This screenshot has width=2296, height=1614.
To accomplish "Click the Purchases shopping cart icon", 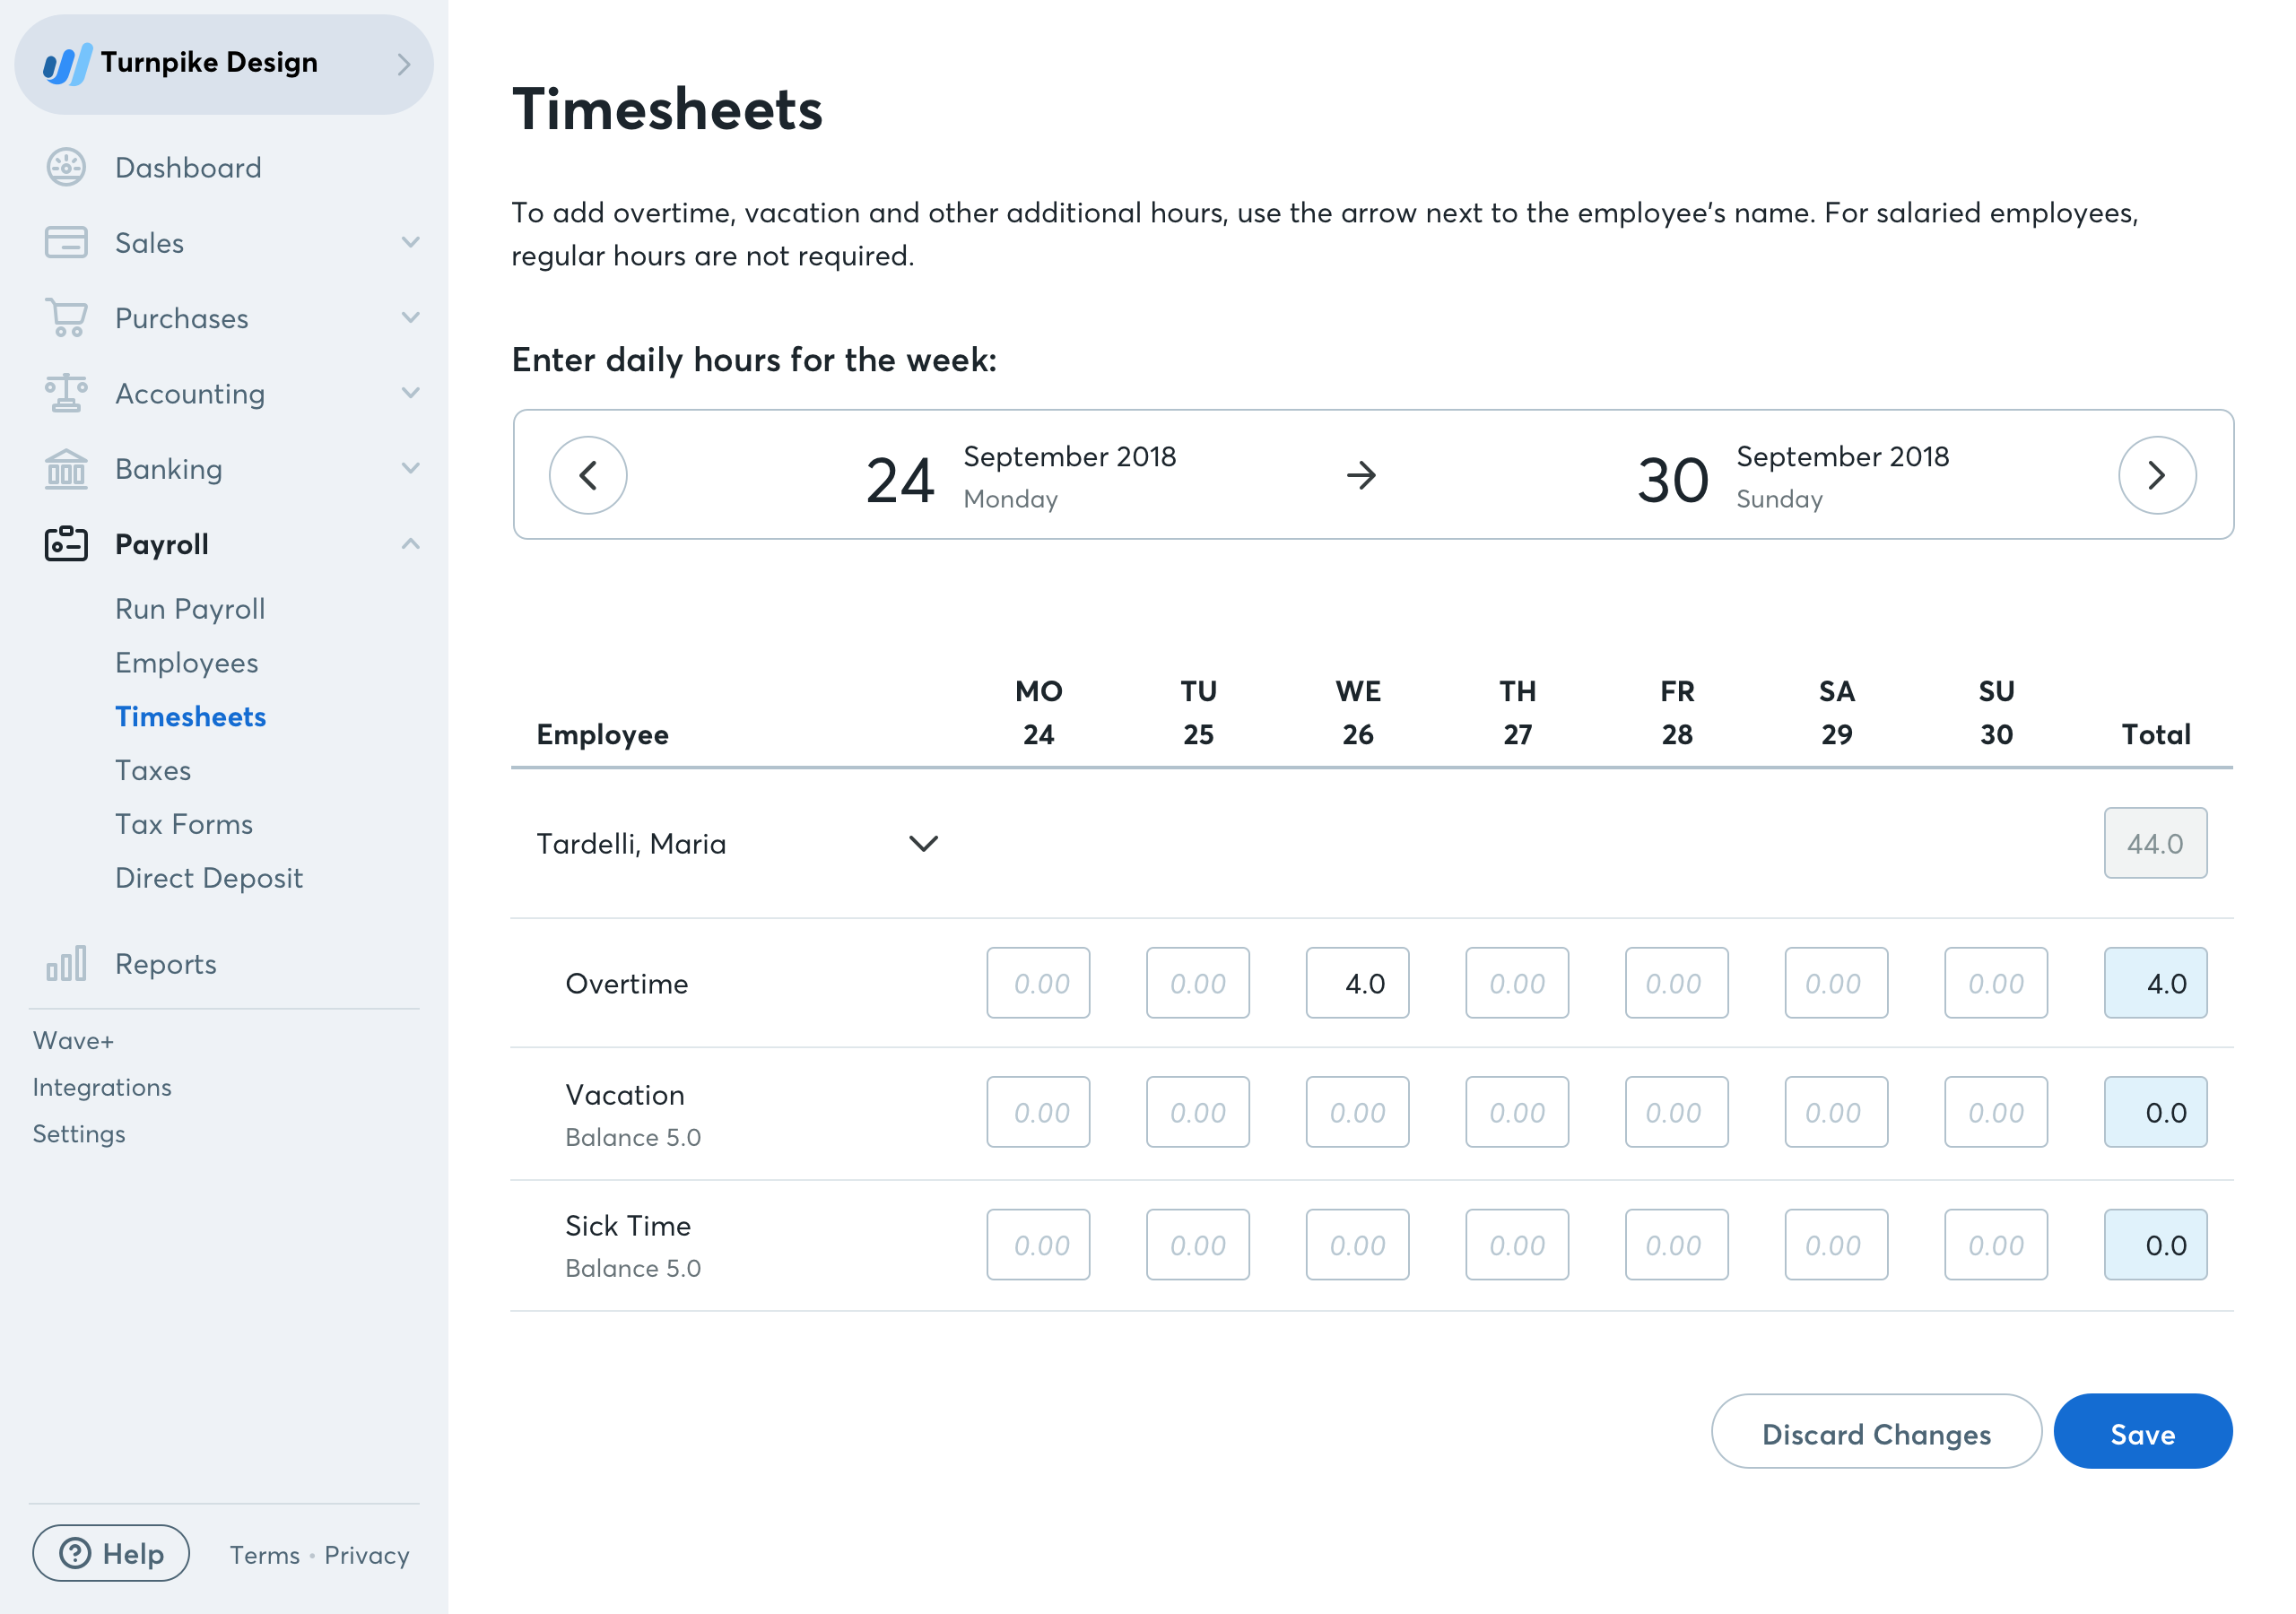I will pyautogui.click(x=66, y=318).
